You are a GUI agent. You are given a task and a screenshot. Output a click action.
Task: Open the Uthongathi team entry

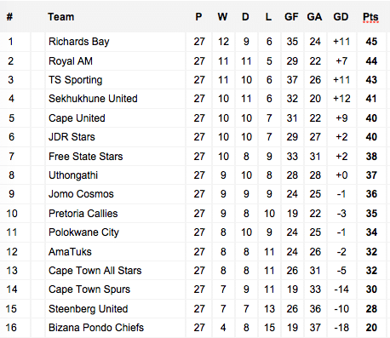(x=73, y=175)
